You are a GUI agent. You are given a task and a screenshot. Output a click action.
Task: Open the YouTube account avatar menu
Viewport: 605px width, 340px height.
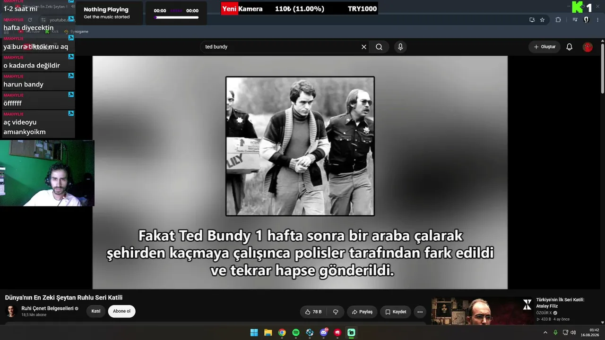(x=588, y=47)
